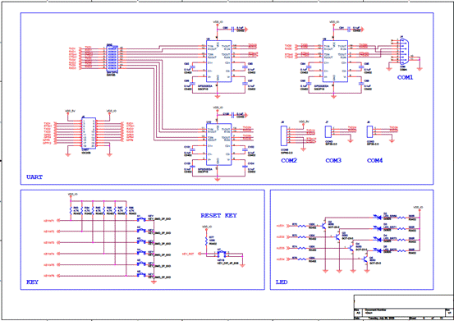454x321 pixels.
Task: Select the lower transceiver IC in UART section
Action: pos(218,144)
